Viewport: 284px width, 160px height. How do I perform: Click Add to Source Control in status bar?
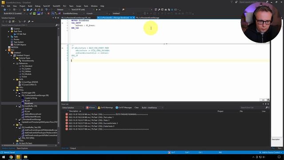click(x=270, y=152)
